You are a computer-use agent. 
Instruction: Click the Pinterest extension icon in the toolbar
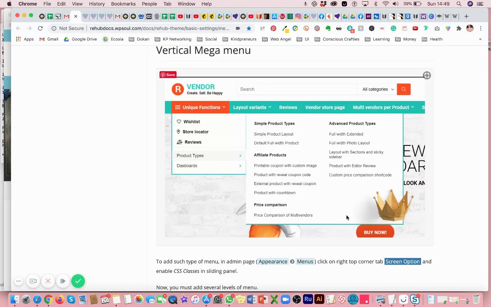[273, 29]
